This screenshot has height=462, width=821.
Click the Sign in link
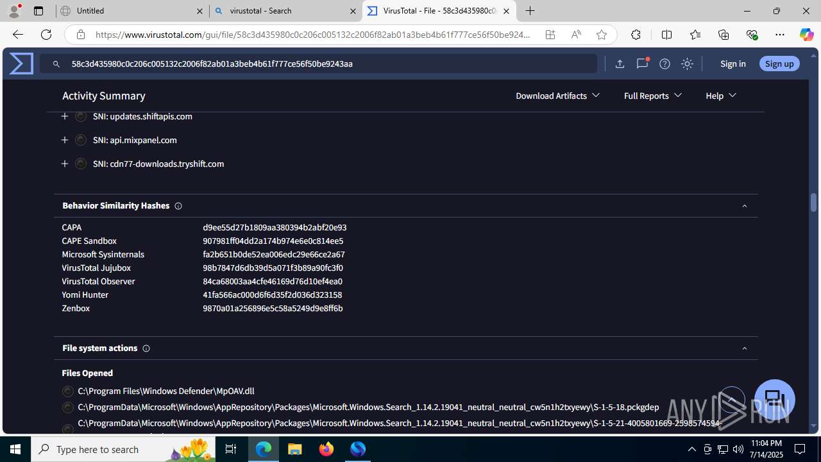[732, 64]
